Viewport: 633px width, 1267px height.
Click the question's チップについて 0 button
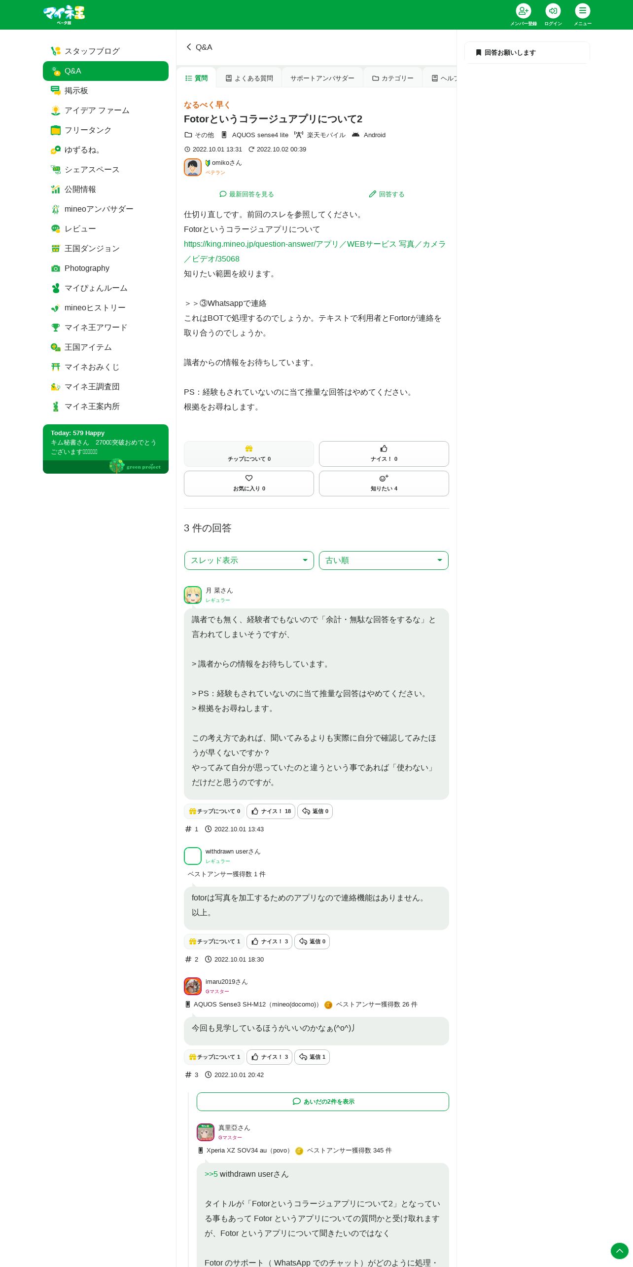[x=249, y=454]
